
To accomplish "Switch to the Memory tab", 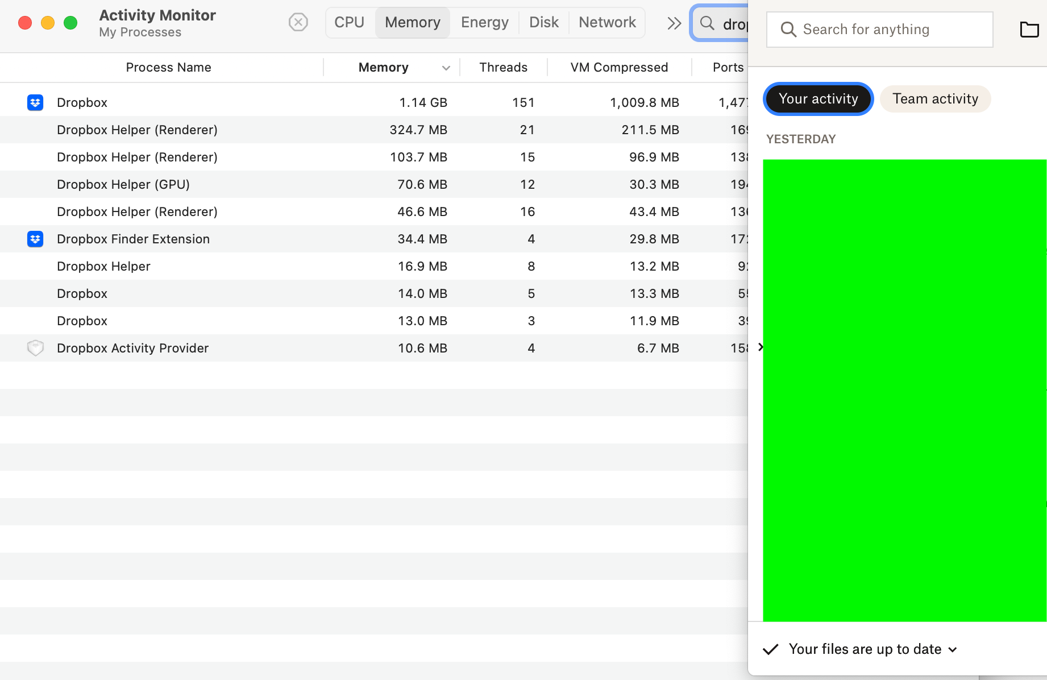I will [413, 22].
